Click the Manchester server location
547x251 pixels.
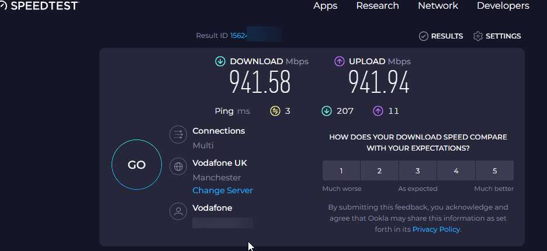click(217, 178)
